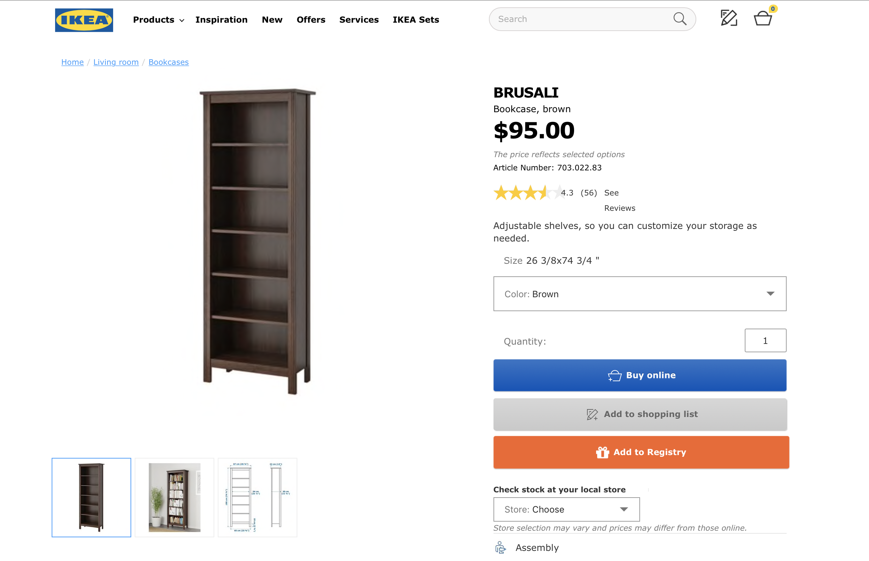Expand the Products menu chevron
Image resolution: width=869 pixels, height=561 pixels.
coord(182,21)
